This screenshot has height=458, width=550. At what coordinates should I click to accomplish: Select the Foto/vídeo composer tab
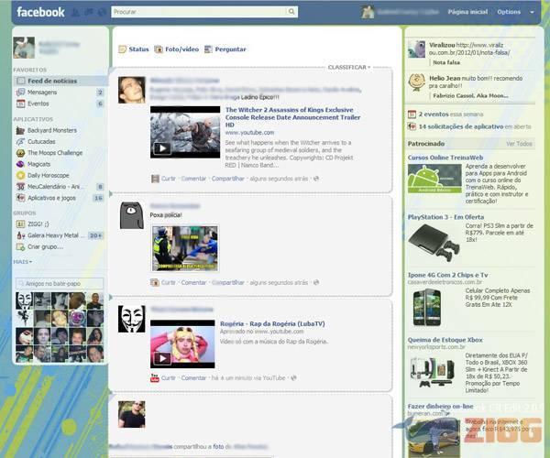coord(177,49)
